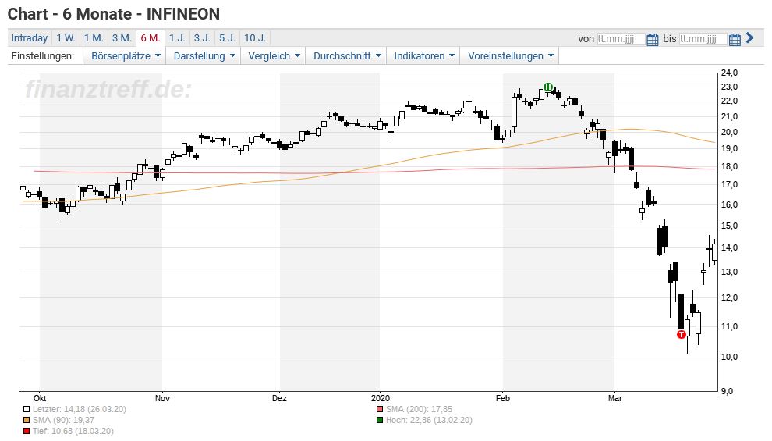Select the 3 J. time range
This screenshot has height=441, width=772.
[202, 38]
